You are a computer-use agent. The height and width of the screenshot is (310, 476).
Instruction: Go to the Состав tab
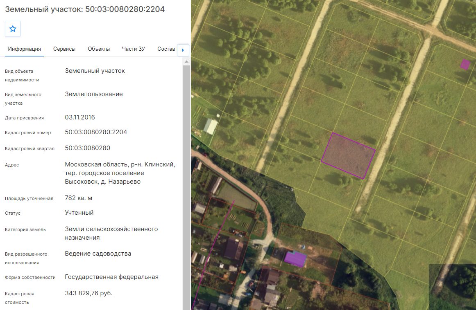tap(166, 49)
